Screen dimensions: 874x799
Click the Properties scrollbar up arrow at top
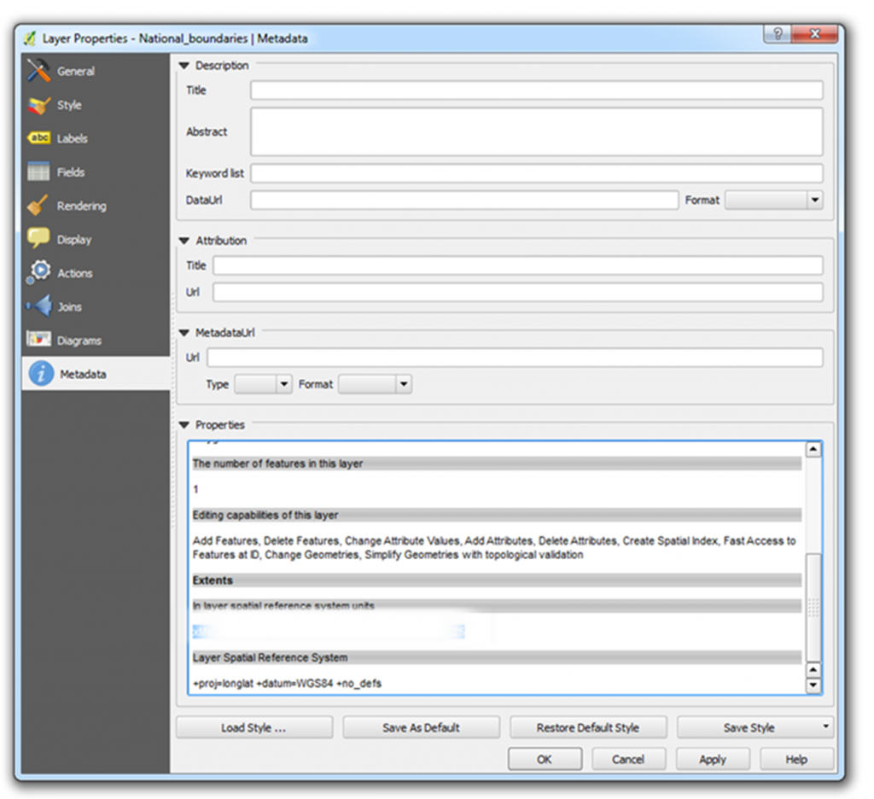click(813, 449)
